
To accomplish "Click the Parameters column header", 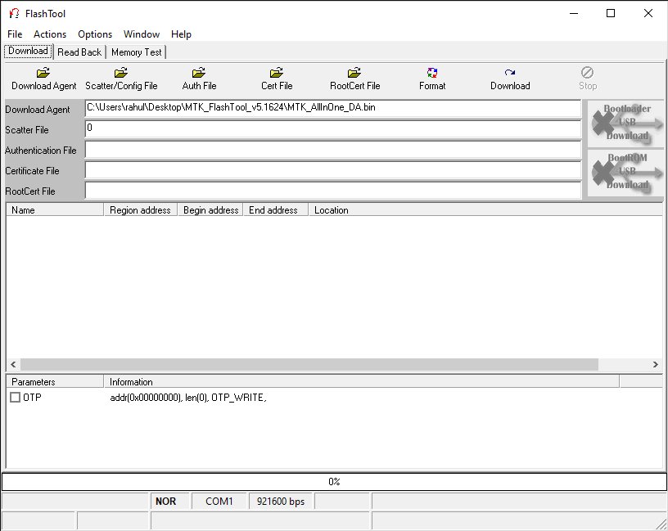I will 55,382.
